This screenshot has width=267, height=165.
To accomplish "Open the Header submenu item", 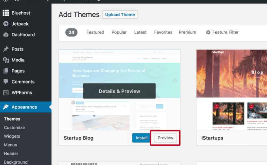I will 11,154.
